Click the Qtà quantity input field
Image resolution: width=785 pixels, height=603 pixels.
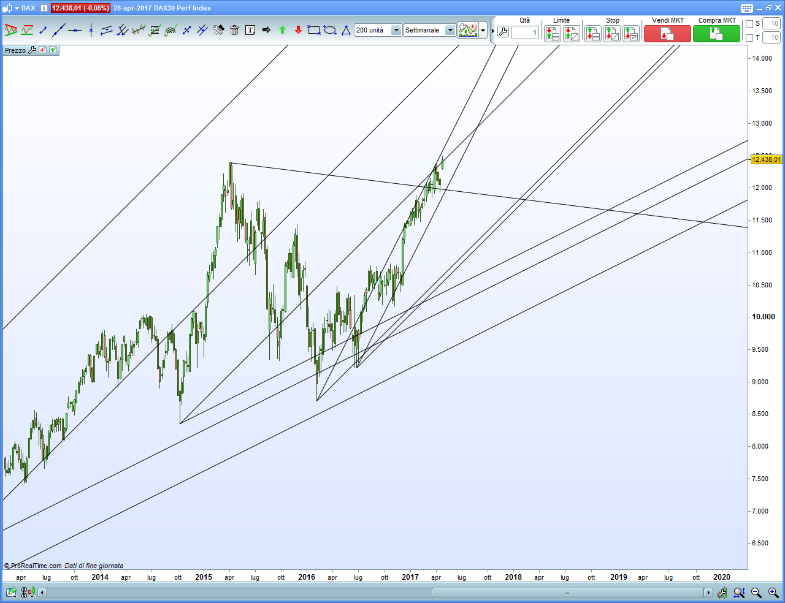click(525, 32)
